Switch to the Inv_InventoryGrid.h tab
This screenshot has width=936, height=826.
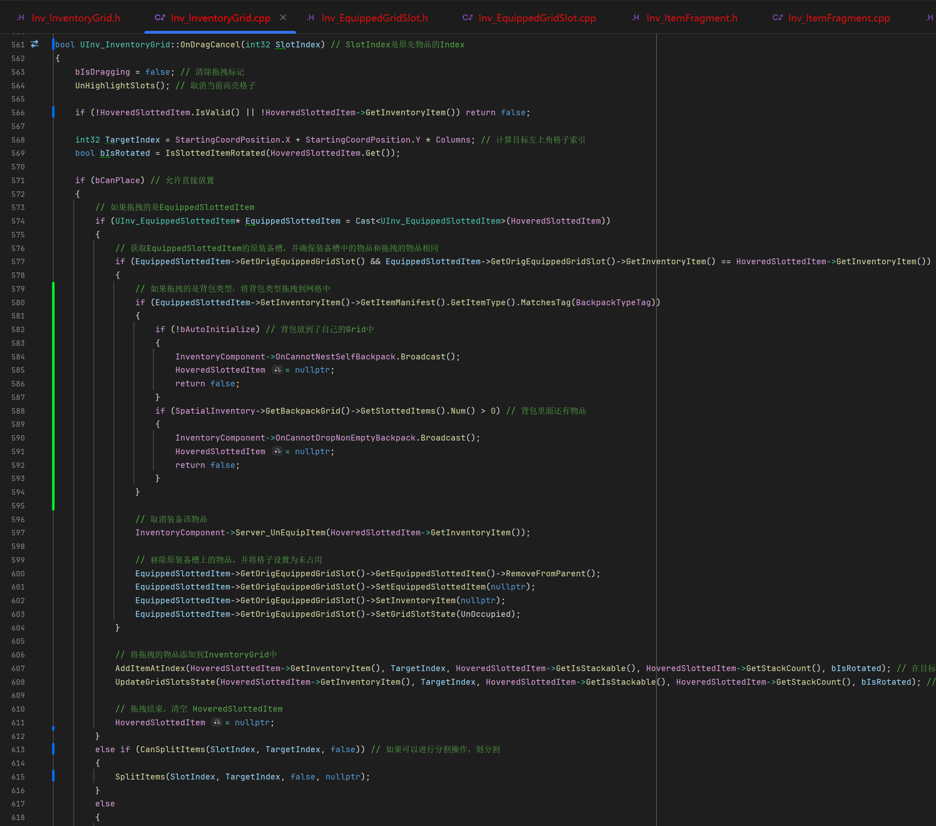coord(76,18)
